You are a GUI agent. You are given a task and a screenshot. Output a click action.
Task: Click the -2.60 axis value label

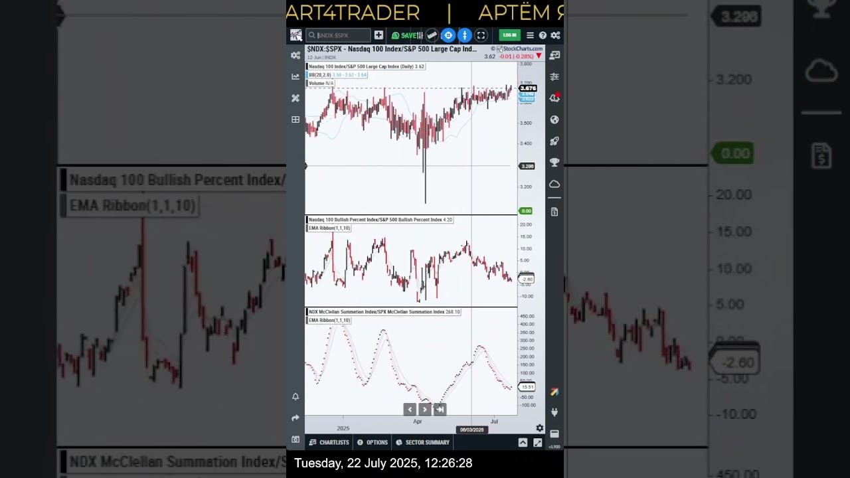click(x=527, y=279)
